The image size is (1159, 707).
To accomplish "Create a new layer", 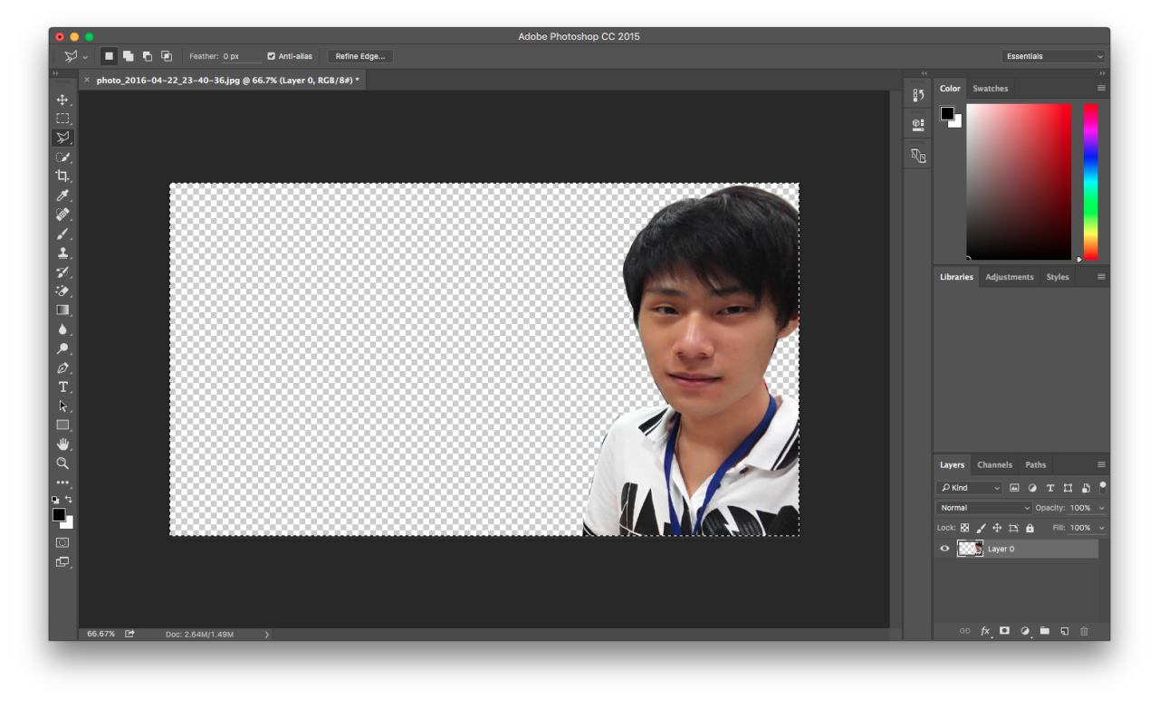I will [1064, 631].
